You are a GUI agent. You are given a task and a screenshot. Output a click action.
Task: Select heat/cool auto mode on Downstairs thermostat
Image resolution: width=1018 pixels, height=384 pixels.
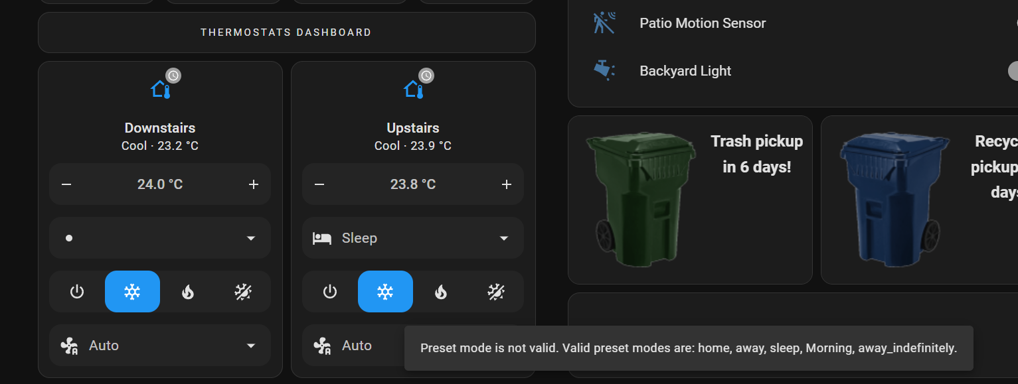pyautogui.click(x=242, y=291)
